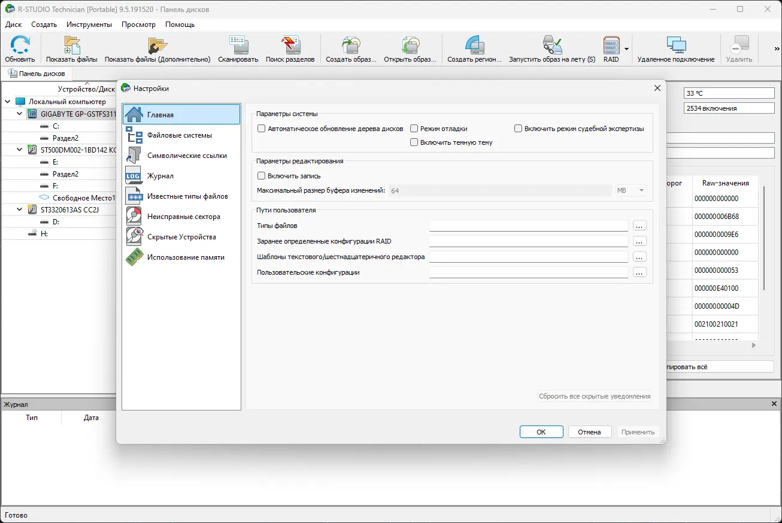Confirm settings with the OK button
The width and height of the screenshot is (782, 523).
click(x=541, y=432)
